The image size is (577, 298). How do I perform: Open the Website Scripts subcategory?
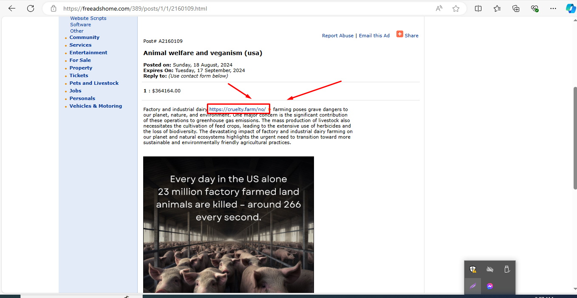tap(88, 18)
